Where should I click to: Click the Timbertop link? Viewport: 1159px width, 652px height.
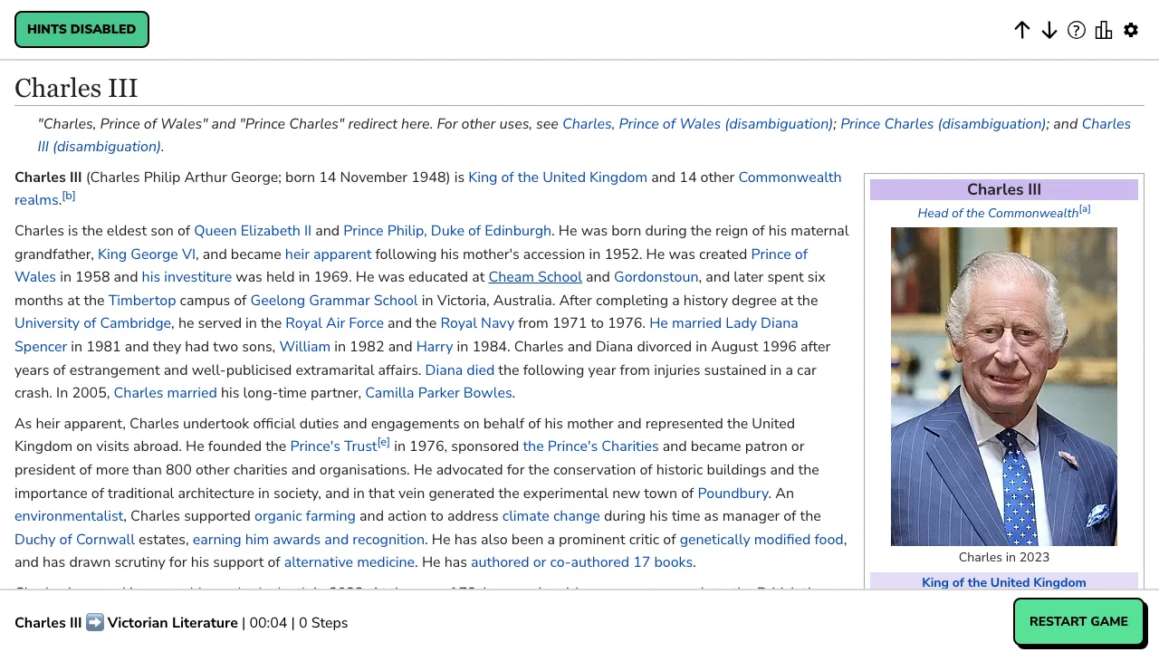(142, 301)
